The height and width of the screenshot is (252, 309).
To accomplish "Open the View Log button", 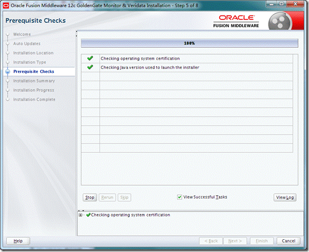I will point(285,197).
